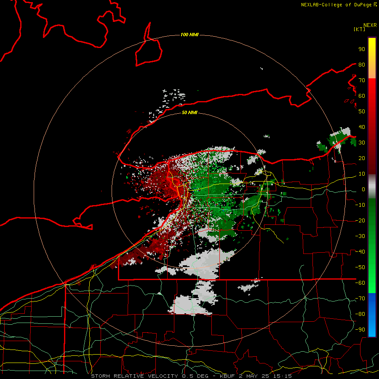The width and height of the screenshot is (379, 379).
Task: Click the "-80" value on velocity scale
Action: tap(360, 314)
